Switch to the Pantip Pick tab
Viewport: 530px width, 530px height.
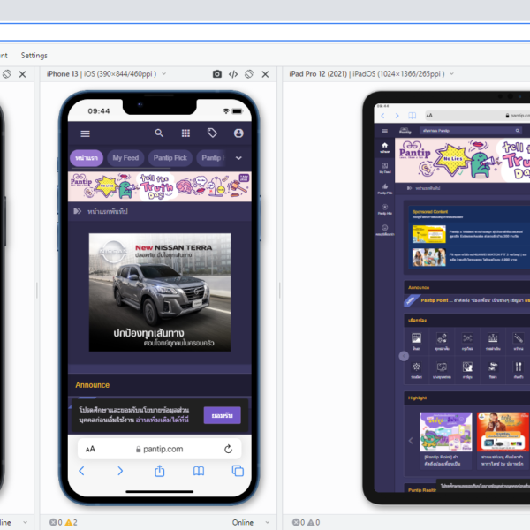[x=170, y=158]
